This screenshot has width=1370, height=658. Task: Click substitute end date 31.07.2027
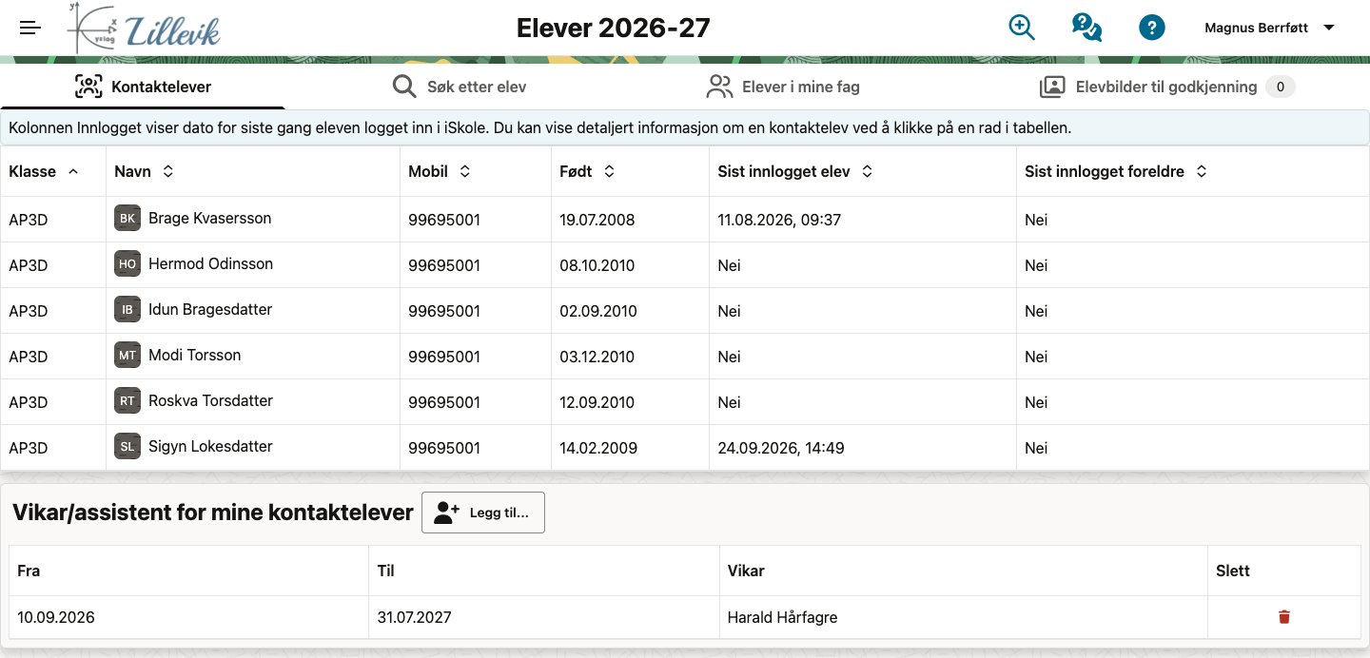pyautogui.click(x=414, y=618)
